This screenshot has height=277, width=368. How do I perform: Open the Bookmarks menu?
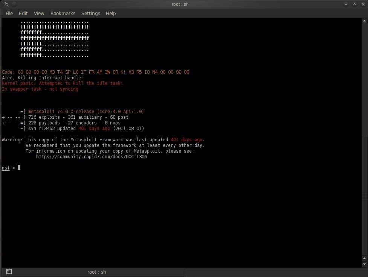[x=63, y=14]
